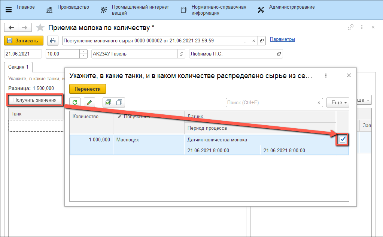Viewport: 383px width, 237px height.
Task: Click the Получить значения button
Action: click(35, 100)
